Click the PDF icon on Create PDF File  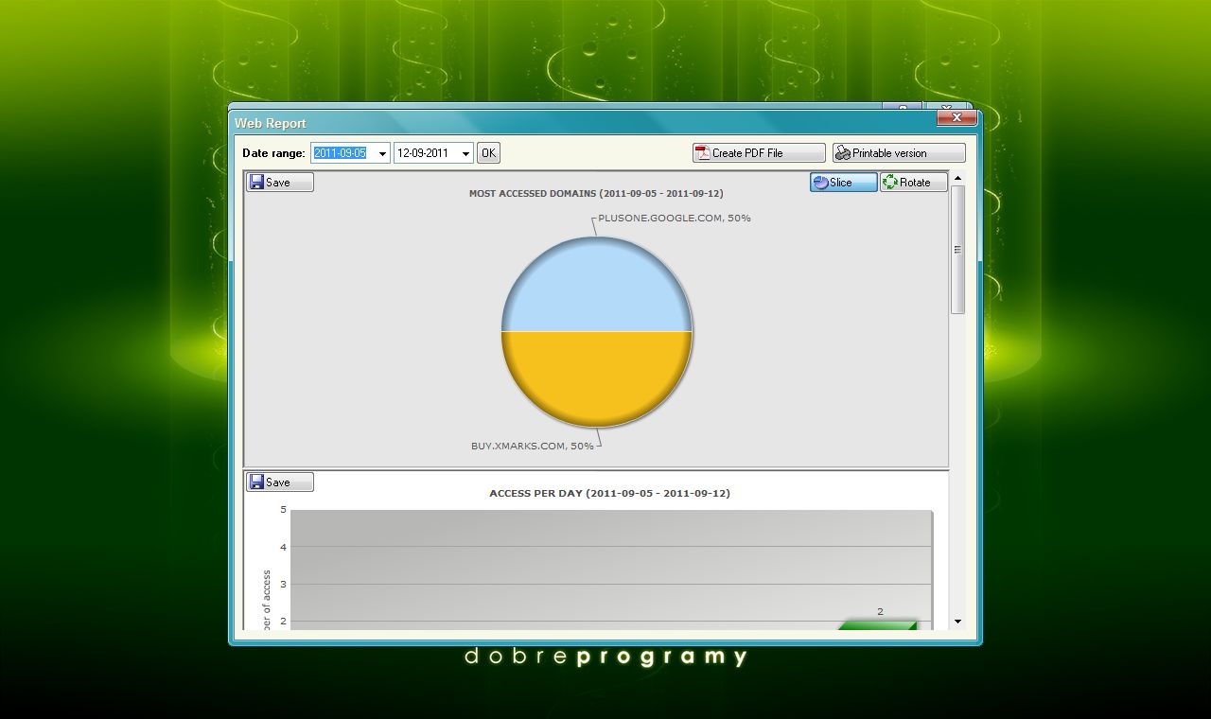pos(703,153)
